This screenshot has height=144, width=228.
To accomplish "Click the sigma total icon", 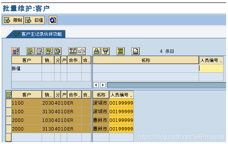I will click(121, 51).
